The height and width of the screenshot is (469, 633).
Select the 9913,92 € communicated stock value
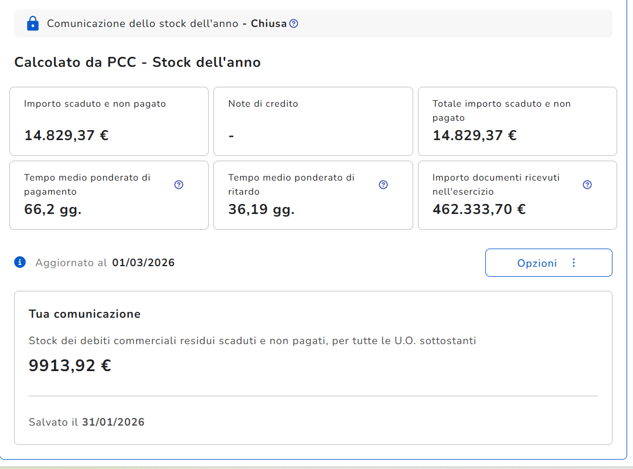70,366
